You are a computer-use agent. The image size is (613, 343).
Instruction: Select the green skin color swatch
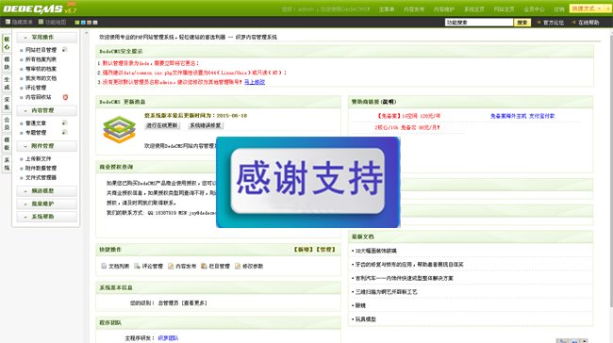coord(77,23)
